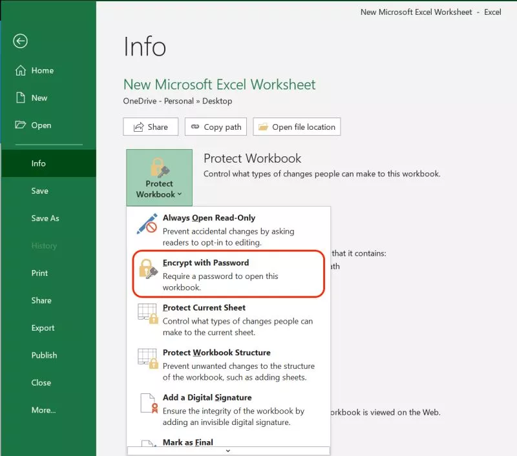Viewport: 517px width, 456px height.
Task: Expand menu with the bottom scroll chevron
Action: tap(228, 451)
